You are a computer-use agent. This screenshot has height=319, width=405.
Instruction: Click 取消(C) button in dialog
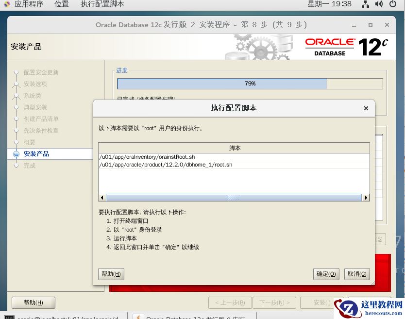(x=357, y=274)
